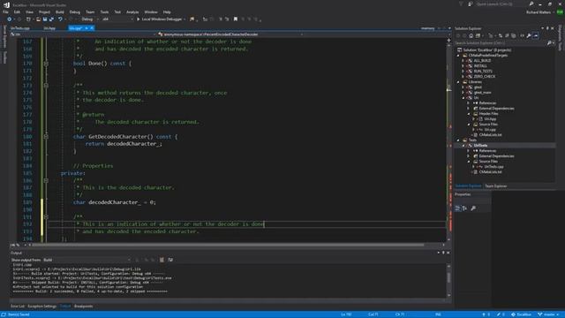Viewport: 565px width, 318px height.
Task: Click the Properties panel Alphabetical icon
Action: [x=464, y=208]
